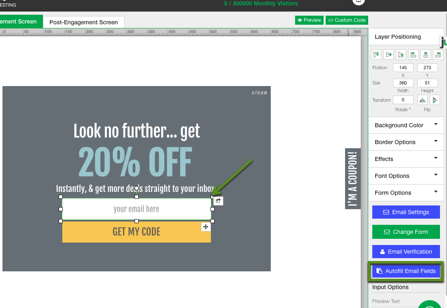Open Autofill Email Fields
The image size is (447, 308).
406,271
